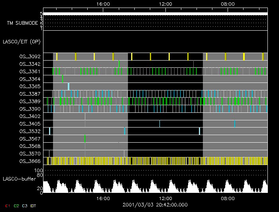This screenshot has width=279, height=212.
Task: Click the green C2 legend entry
Action: 16,205
